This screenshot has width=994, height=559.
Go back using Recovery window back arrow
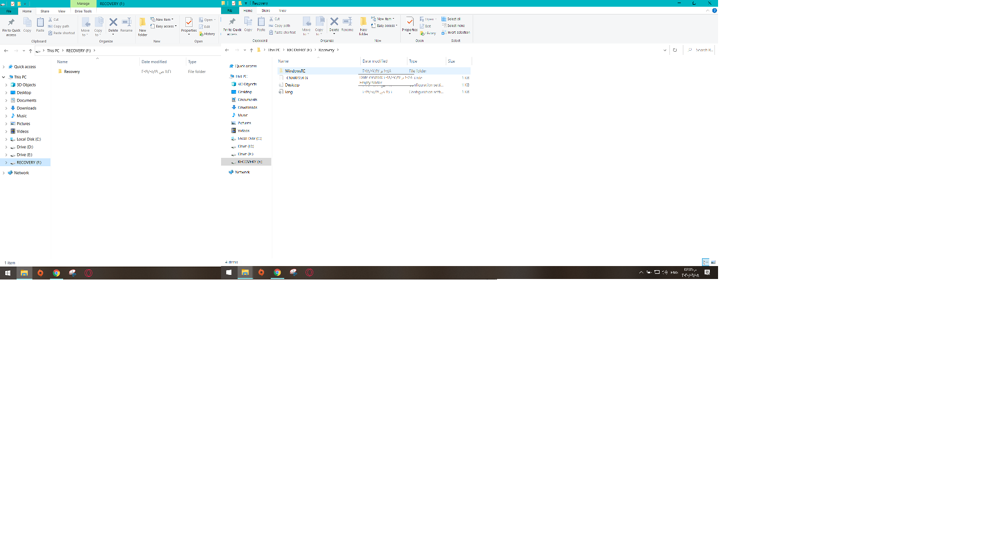[227, 50]
